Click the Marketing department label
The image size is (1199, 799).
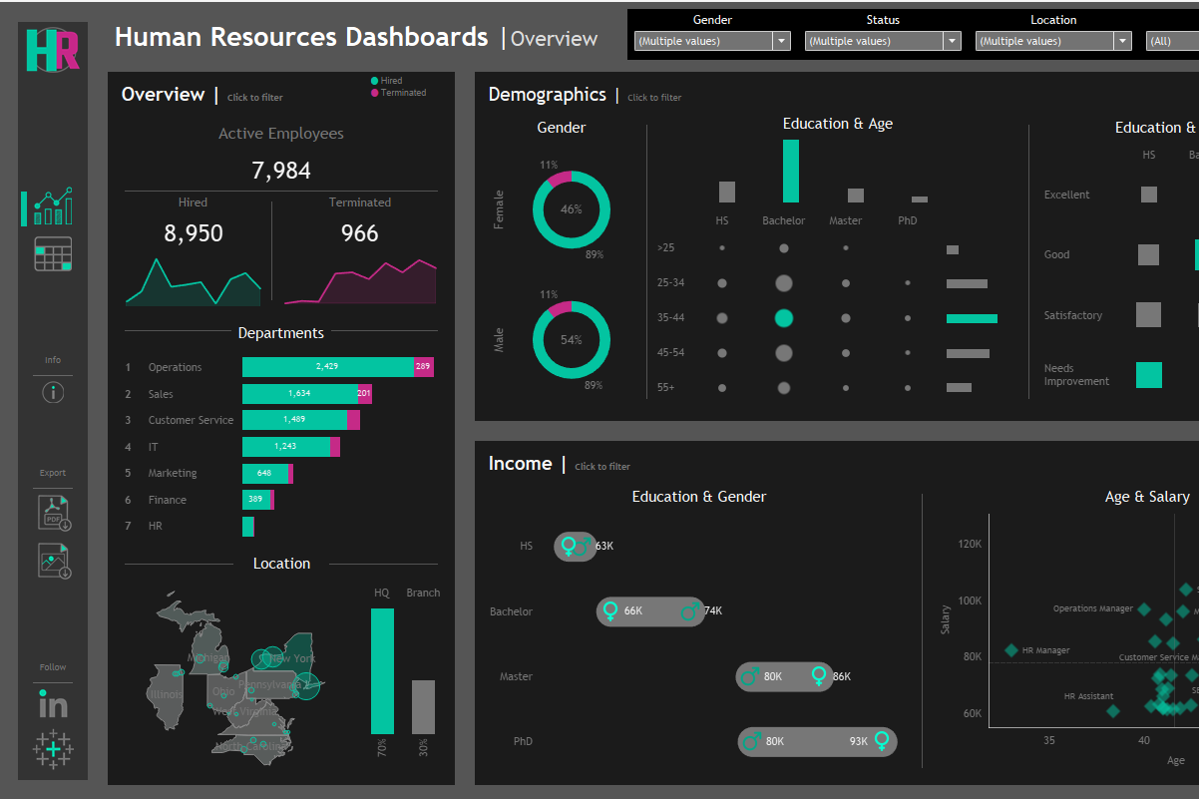pos(173,473)
